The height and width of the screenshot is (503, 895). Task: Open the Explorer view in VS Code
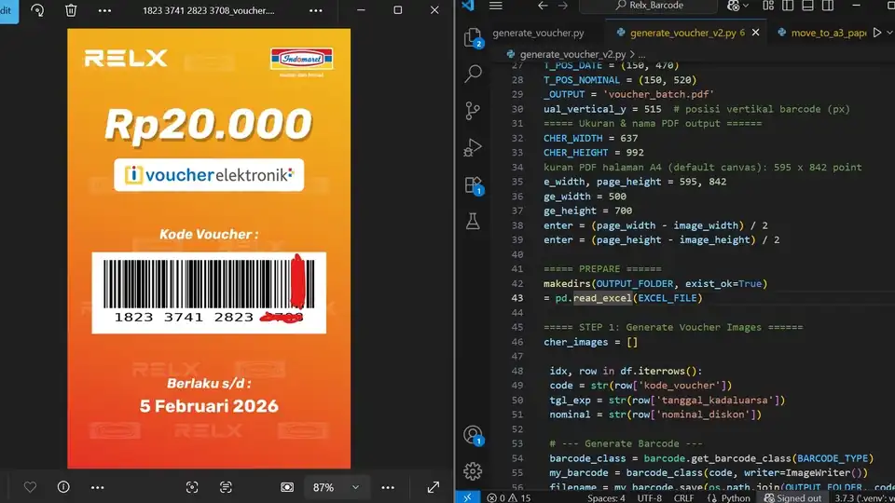(473, 37)
